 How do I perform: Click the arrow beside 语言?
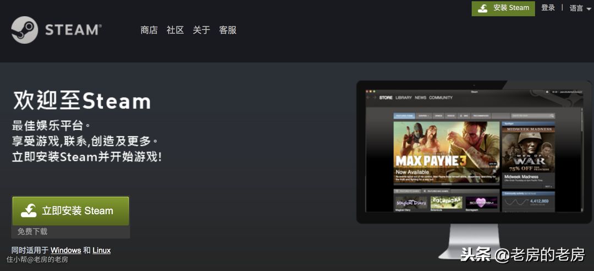[x=588, y=9]
